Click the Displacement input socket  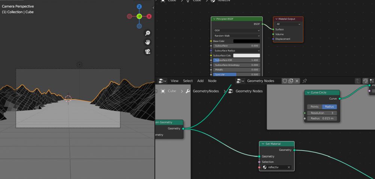pyautogui.click(x=273, y=39)
